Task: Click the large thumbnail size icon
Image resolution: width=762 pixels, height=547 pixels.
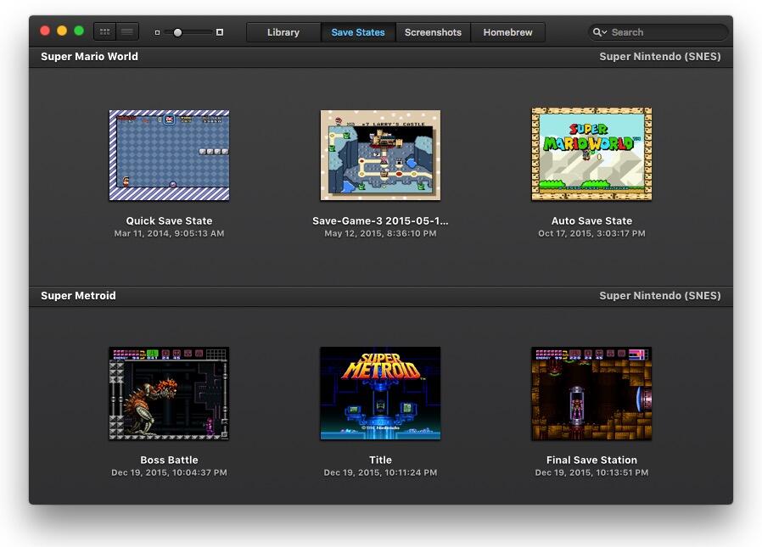Action: pos(220,31)
